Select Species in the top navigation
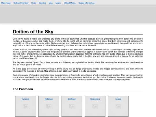Image resolution: width=156 pixels, height=117 pixels. tap(42, 3)
